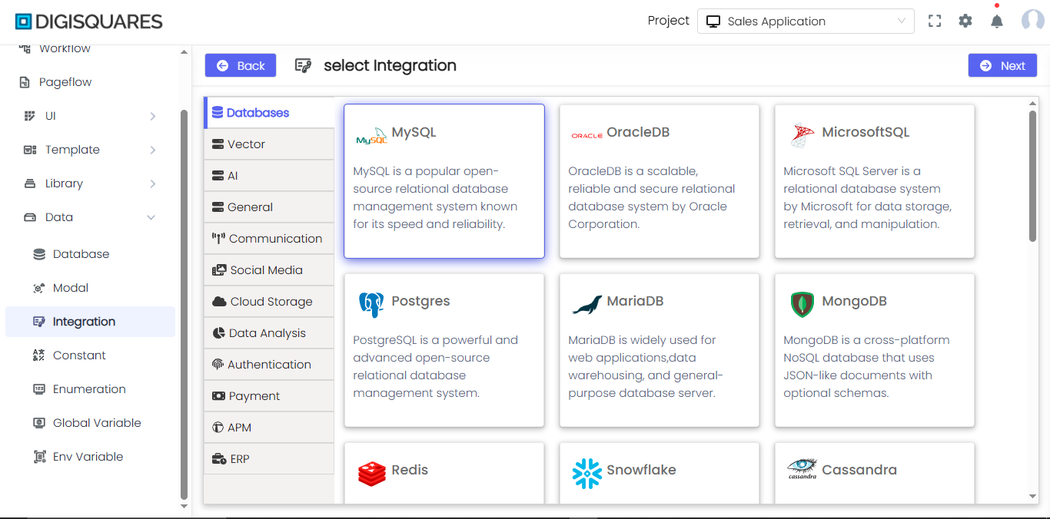
Task: Open the settings gear icon
Action: click(965, 21)
